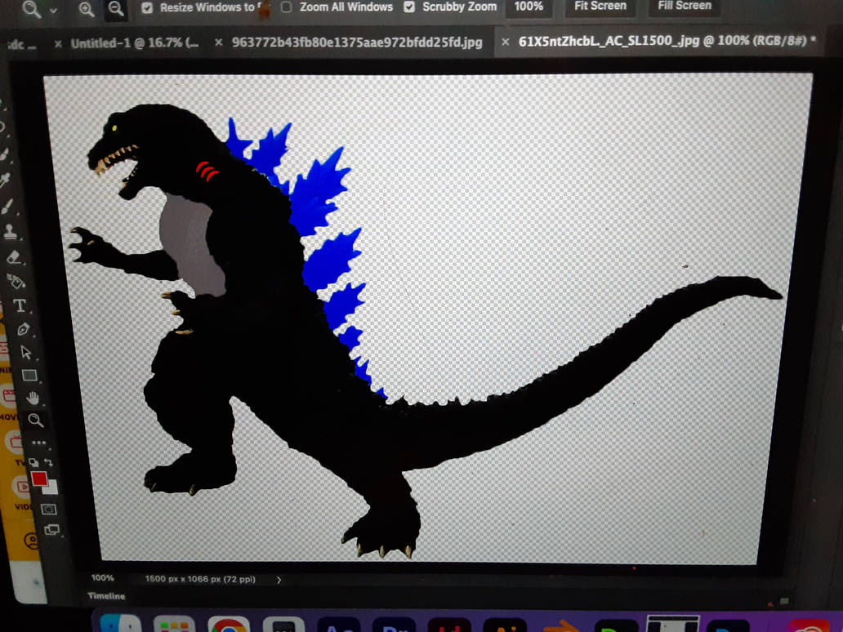Click the 100% zoom field in status bar
This screenshot has height=632, width=843.
click(x=102, y=578)
